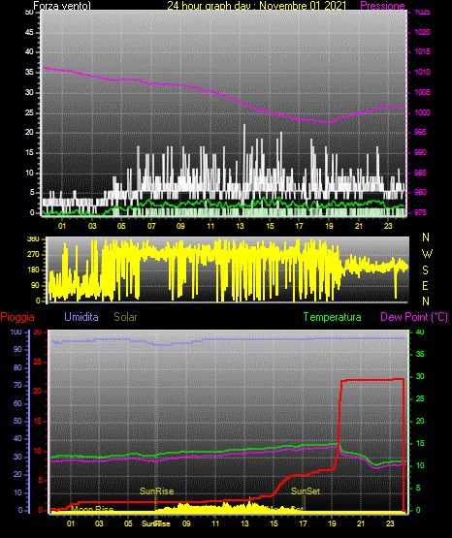This screenshot has width=452, height=538.
Task: Select the '990' pressure axis value
Action: tap(420, 152)
